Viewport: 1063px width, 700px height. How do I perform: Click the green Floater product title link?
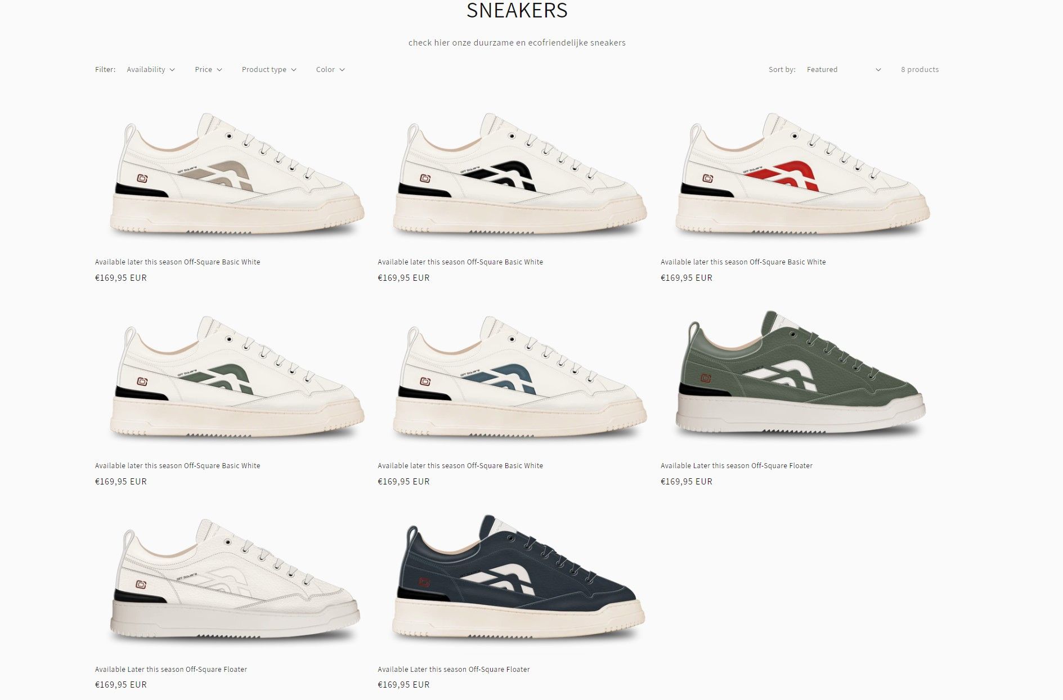pos(737,466)
